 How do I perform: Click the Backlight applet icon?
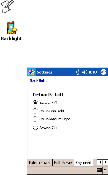(12, 28)
